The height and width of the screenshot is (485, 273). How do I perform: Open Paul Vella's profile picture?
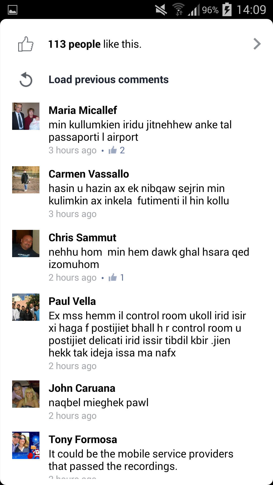point(26,307)
